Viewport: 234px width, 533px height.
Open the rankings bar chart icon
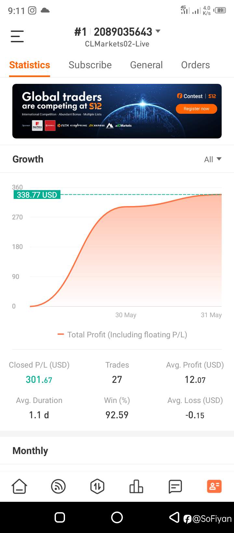click(136, 487)
